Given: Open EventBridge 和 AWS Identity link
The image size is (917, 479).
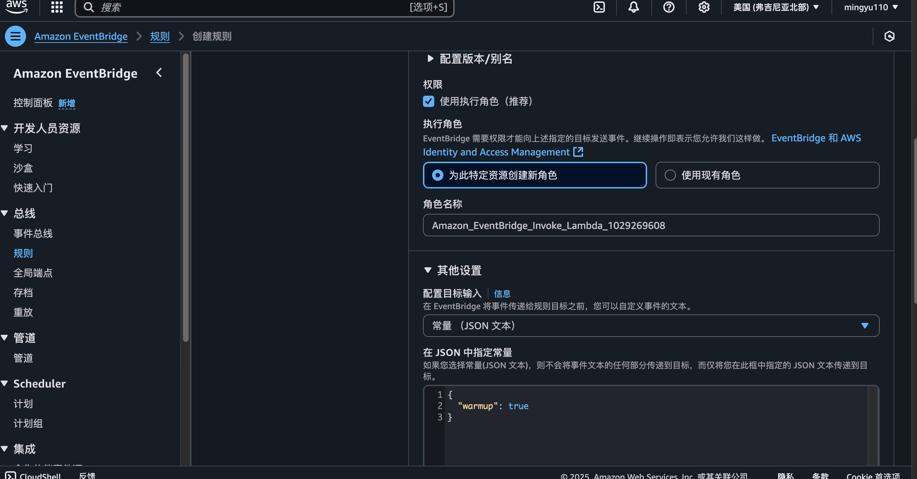Looking at the screenshot, I should click(x=816, y=138).
